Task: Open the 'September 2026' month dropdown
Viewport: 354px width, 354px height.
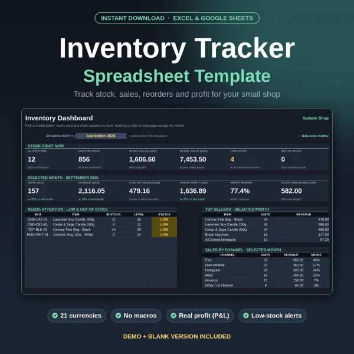Action: [101, 136]
